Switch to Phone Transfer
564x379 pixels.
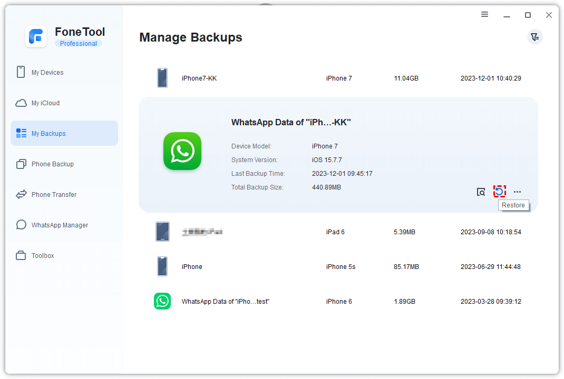[54, 195]
